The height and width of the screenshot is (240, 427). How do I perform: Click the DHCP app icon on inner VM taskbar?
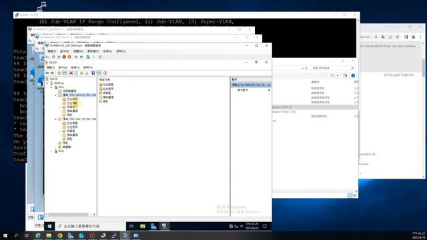tap(164, 226)
